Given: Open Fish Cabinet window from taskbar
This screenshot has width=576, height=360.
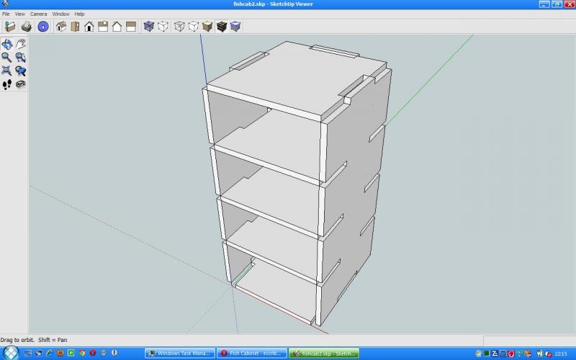Looking at the screenshot, I should [x=251, y=354].
